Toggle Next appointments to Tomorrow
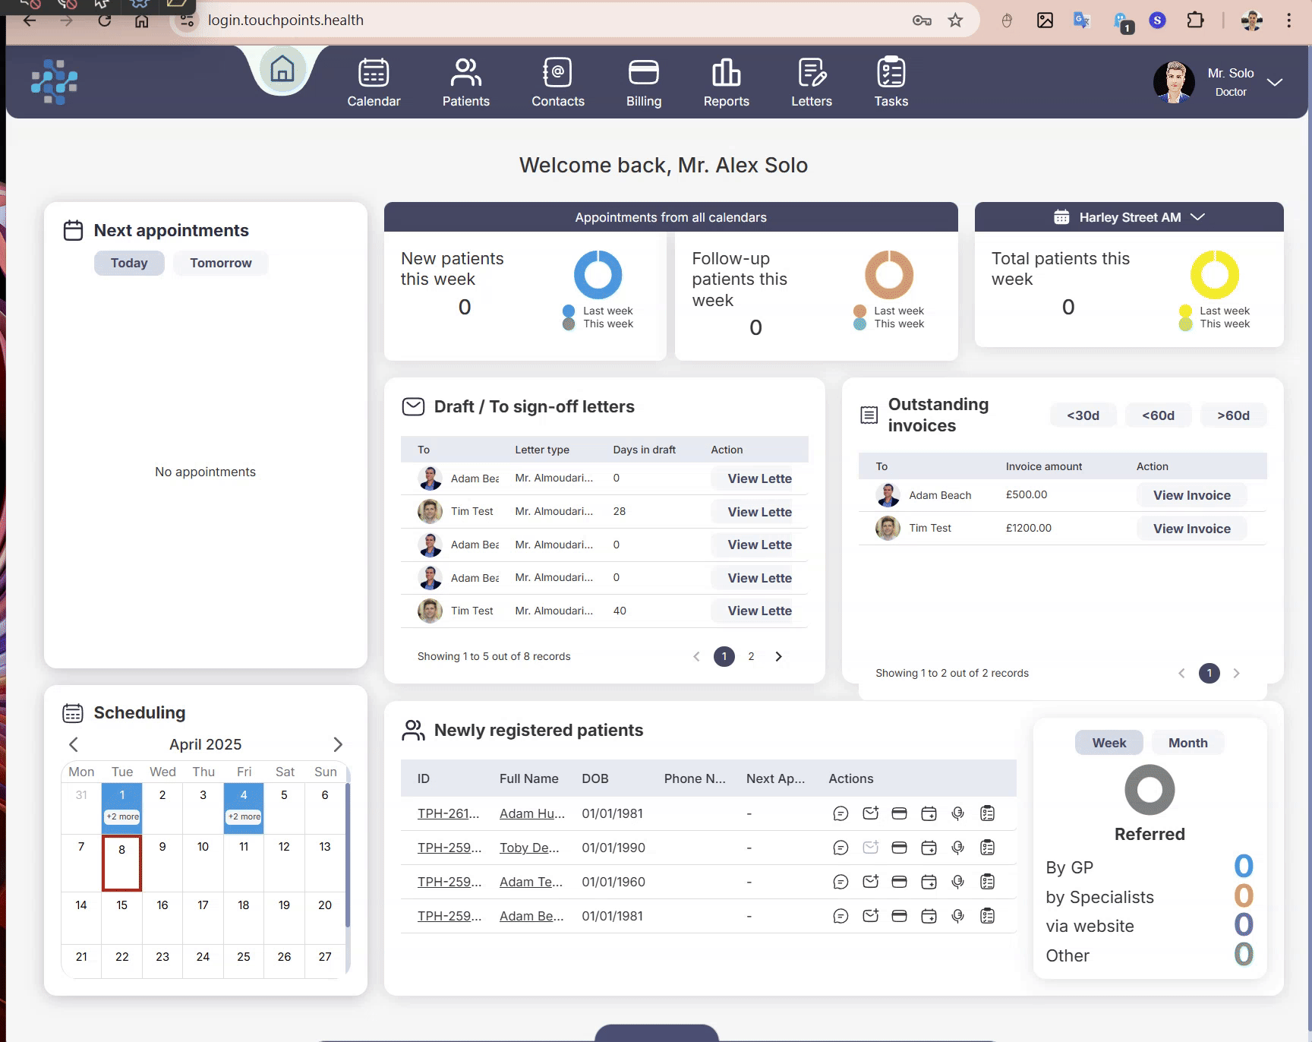Image resolution: width=1312 pixels, height=1042 pixels. click(220, 263)
